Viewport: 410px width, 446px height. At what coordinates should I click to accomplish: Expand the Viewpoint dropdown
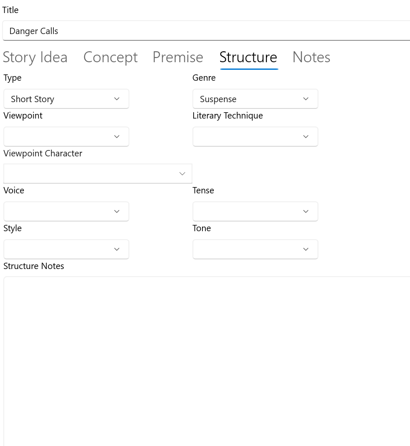pos(66,137)
